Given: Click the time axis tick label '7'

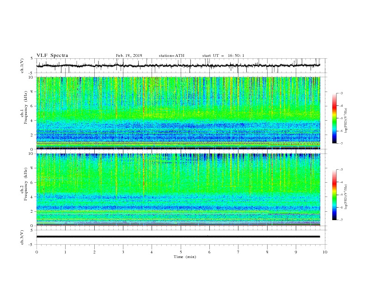Looking at the screenshot, I should pyautogui.click(x=238, y=252).
